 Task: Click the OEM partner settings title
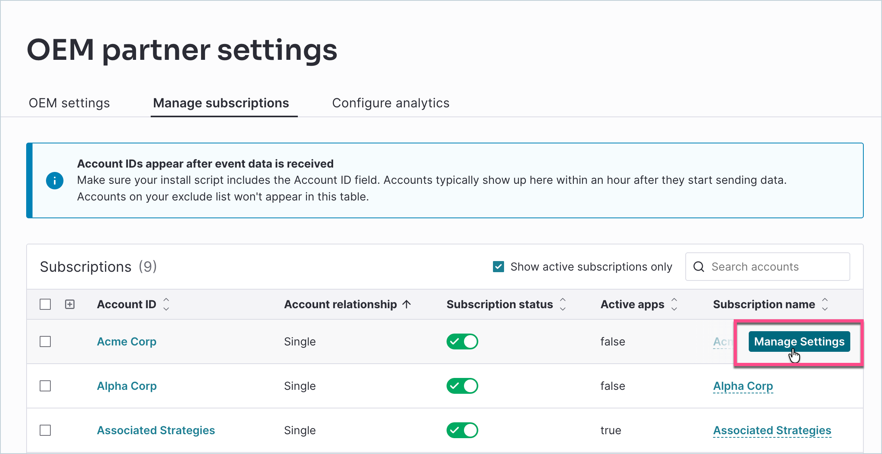[182, 50]
